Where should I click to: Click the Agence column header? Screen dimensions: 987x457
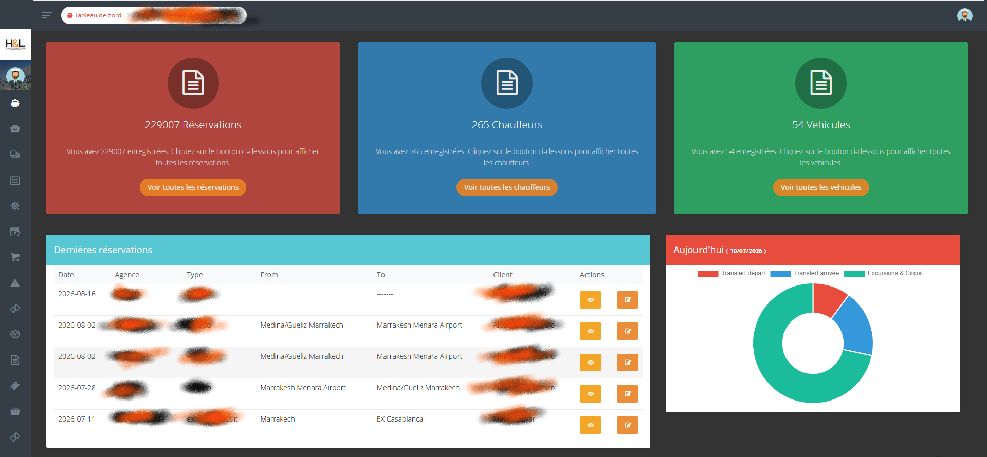[127, 275]
